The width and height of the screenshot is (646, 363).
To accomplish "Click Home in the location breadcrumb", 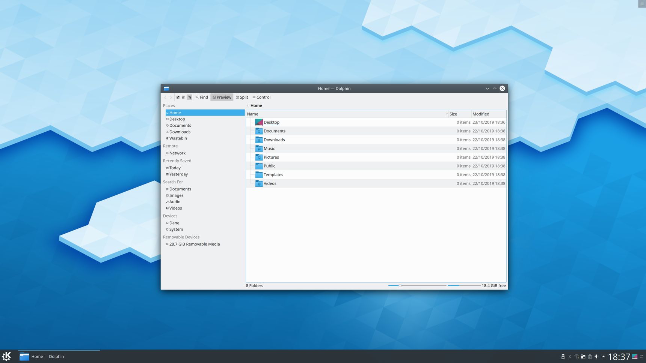I will pos(256,106).
